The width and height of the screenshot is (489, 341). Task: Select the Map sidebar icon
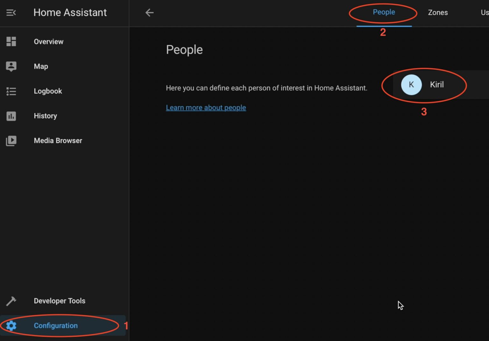[11, 66]
